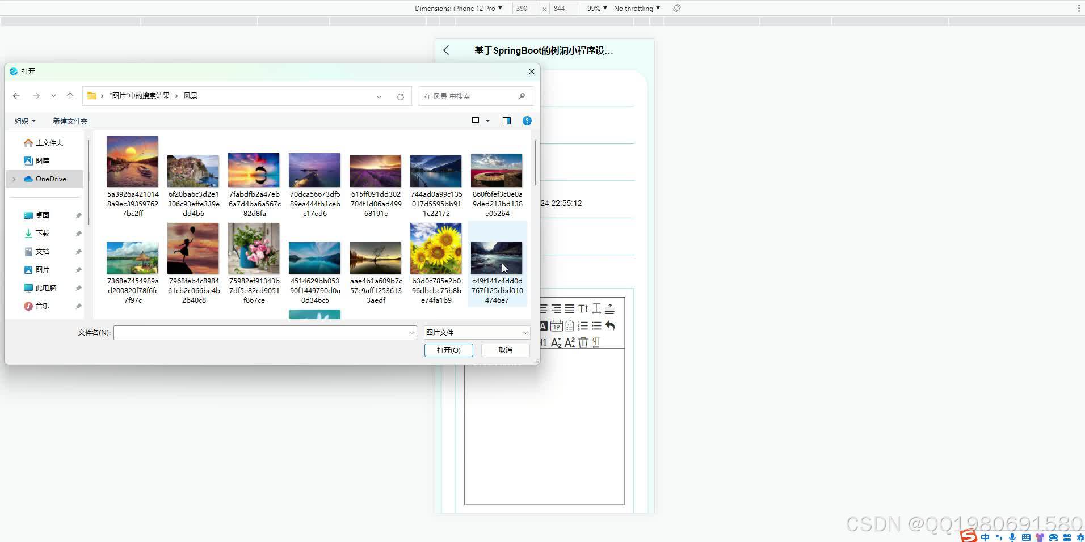The image size is (1085, 542).
Task: Open the 文件名 combo box dropdown
Action: point(412,333)
